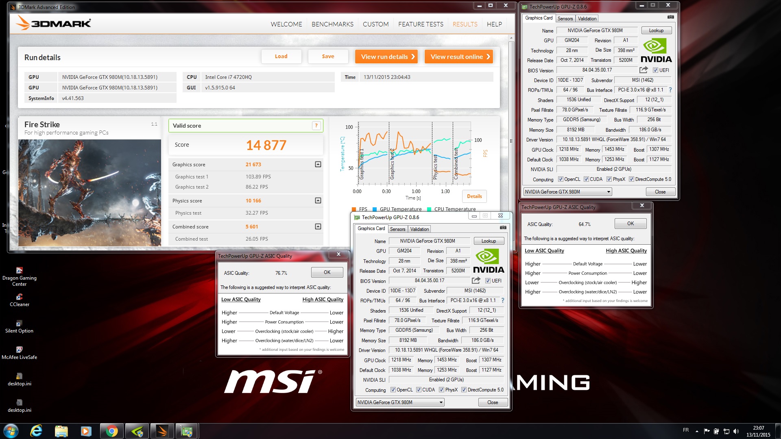The width and height of the screenshot is (781, 439).
Task: Click screenshot camera icon in top GPU-Z window
Action: click(671, 17)
